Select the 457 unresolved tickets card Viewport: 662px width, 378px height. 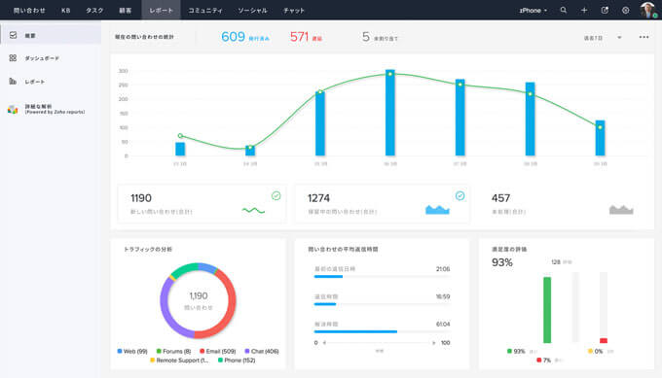[562, 204]
